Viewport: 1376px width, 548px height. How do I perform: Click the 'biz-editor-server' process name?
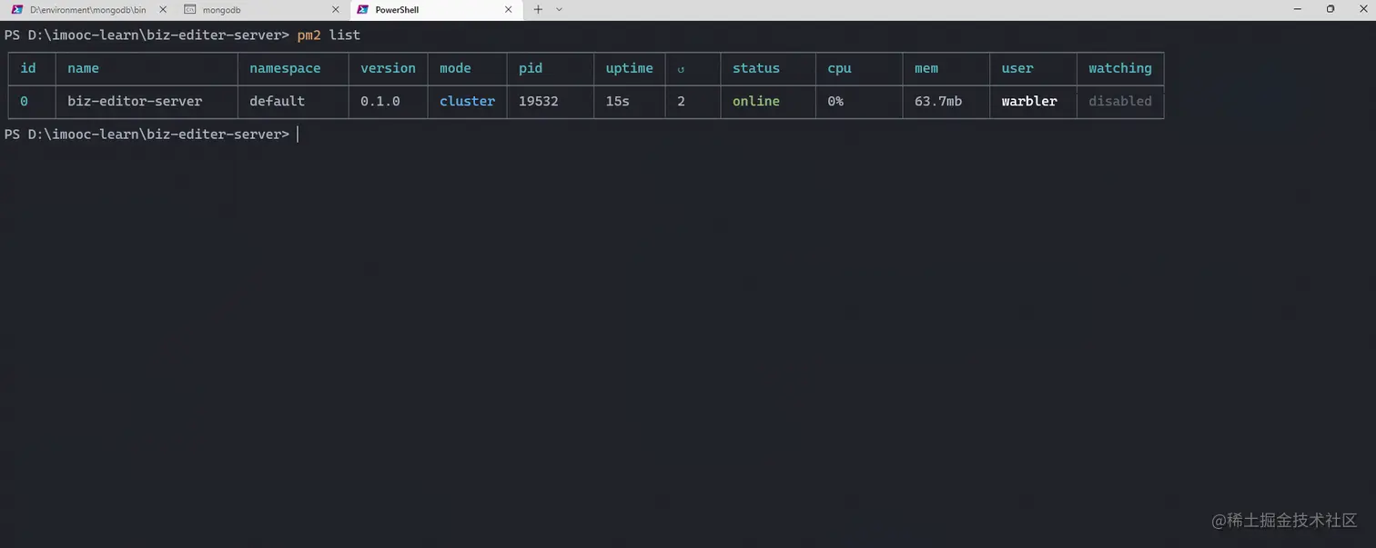point(135,101)
